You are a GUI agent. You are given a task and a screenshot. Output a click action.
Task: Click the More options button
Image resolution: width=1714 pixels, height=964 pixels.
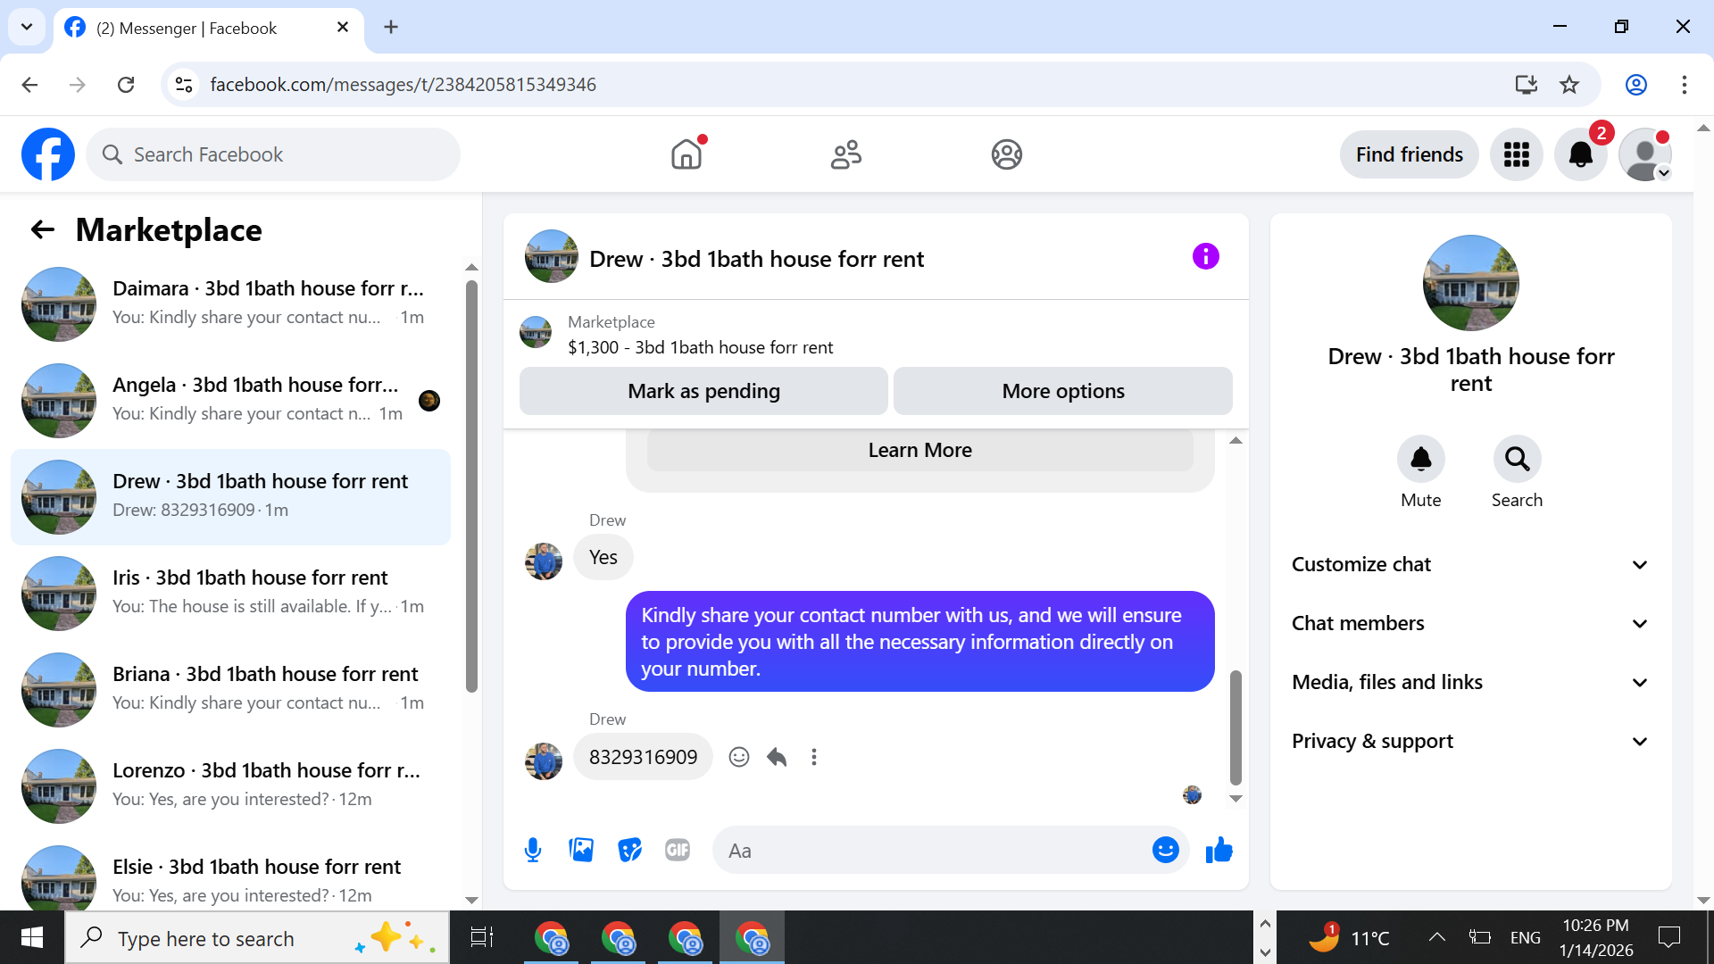(x=1062, y=391)
